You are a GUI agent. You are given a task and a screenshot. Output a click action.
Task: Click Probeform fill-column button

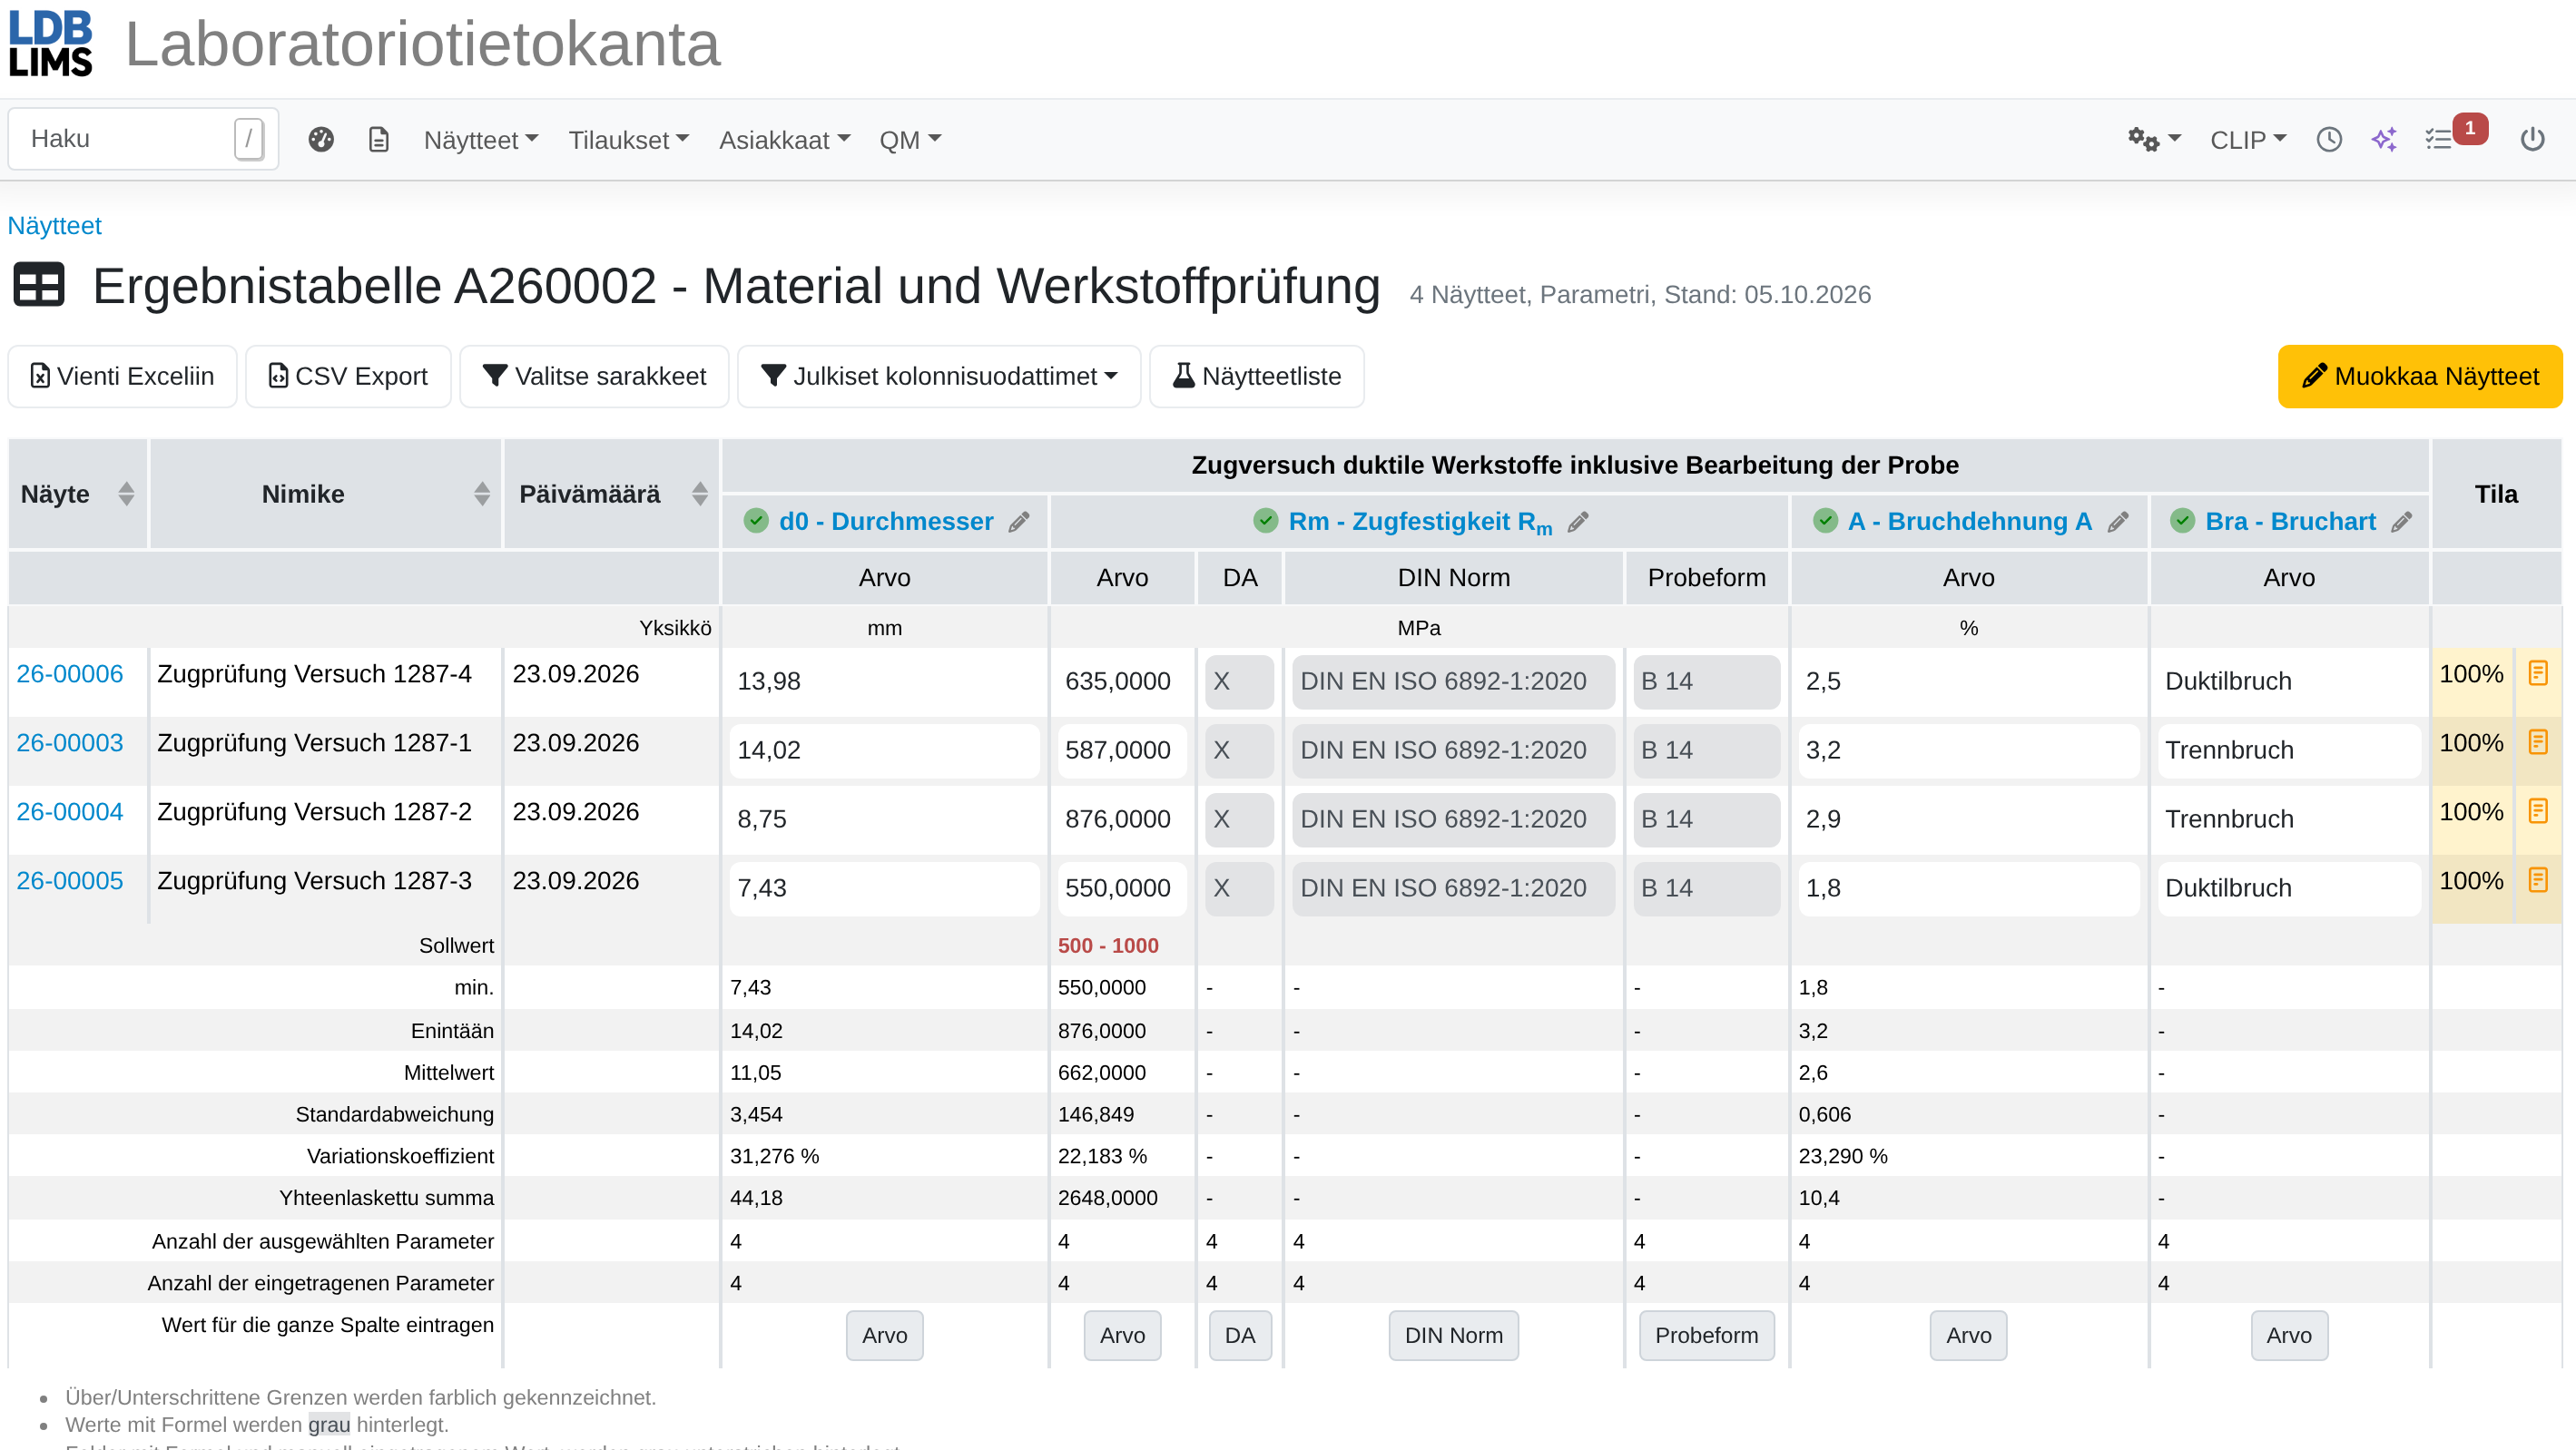pyautogui.click(x=1706, y=1335)
